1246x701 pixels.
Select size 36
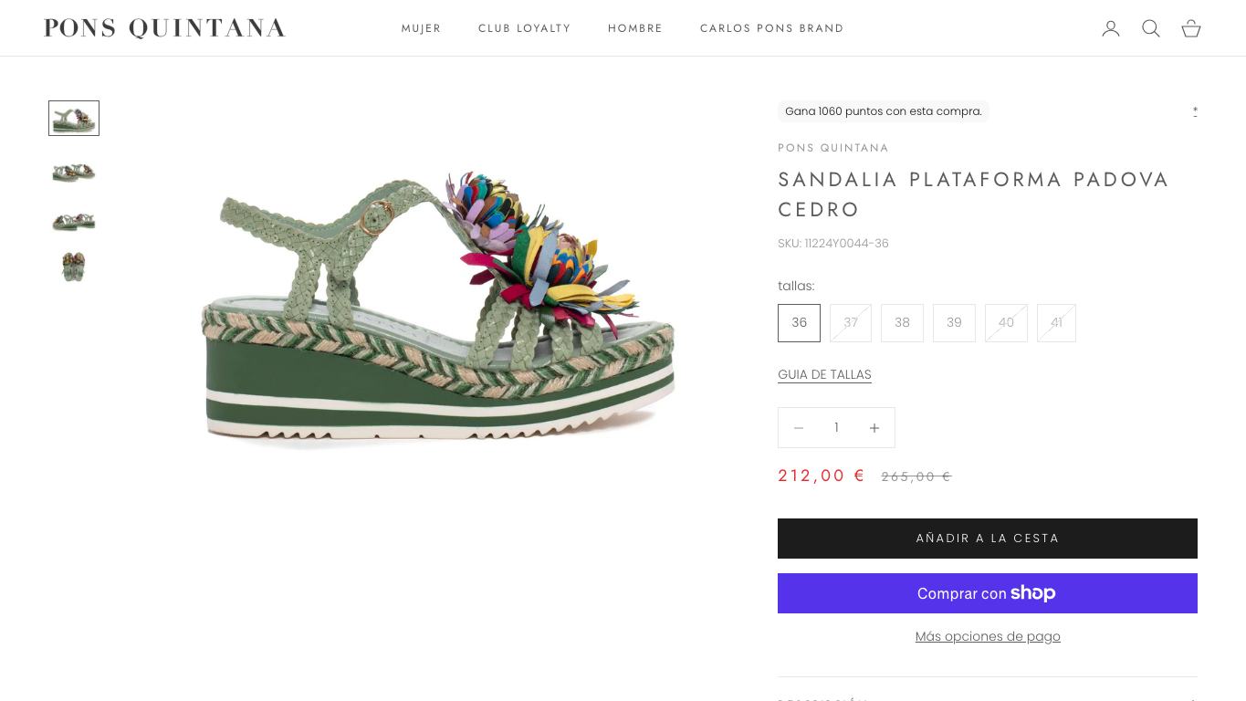799,323
